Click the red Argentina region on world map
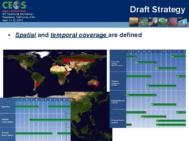189x141 pixels. tap(38, 84)
